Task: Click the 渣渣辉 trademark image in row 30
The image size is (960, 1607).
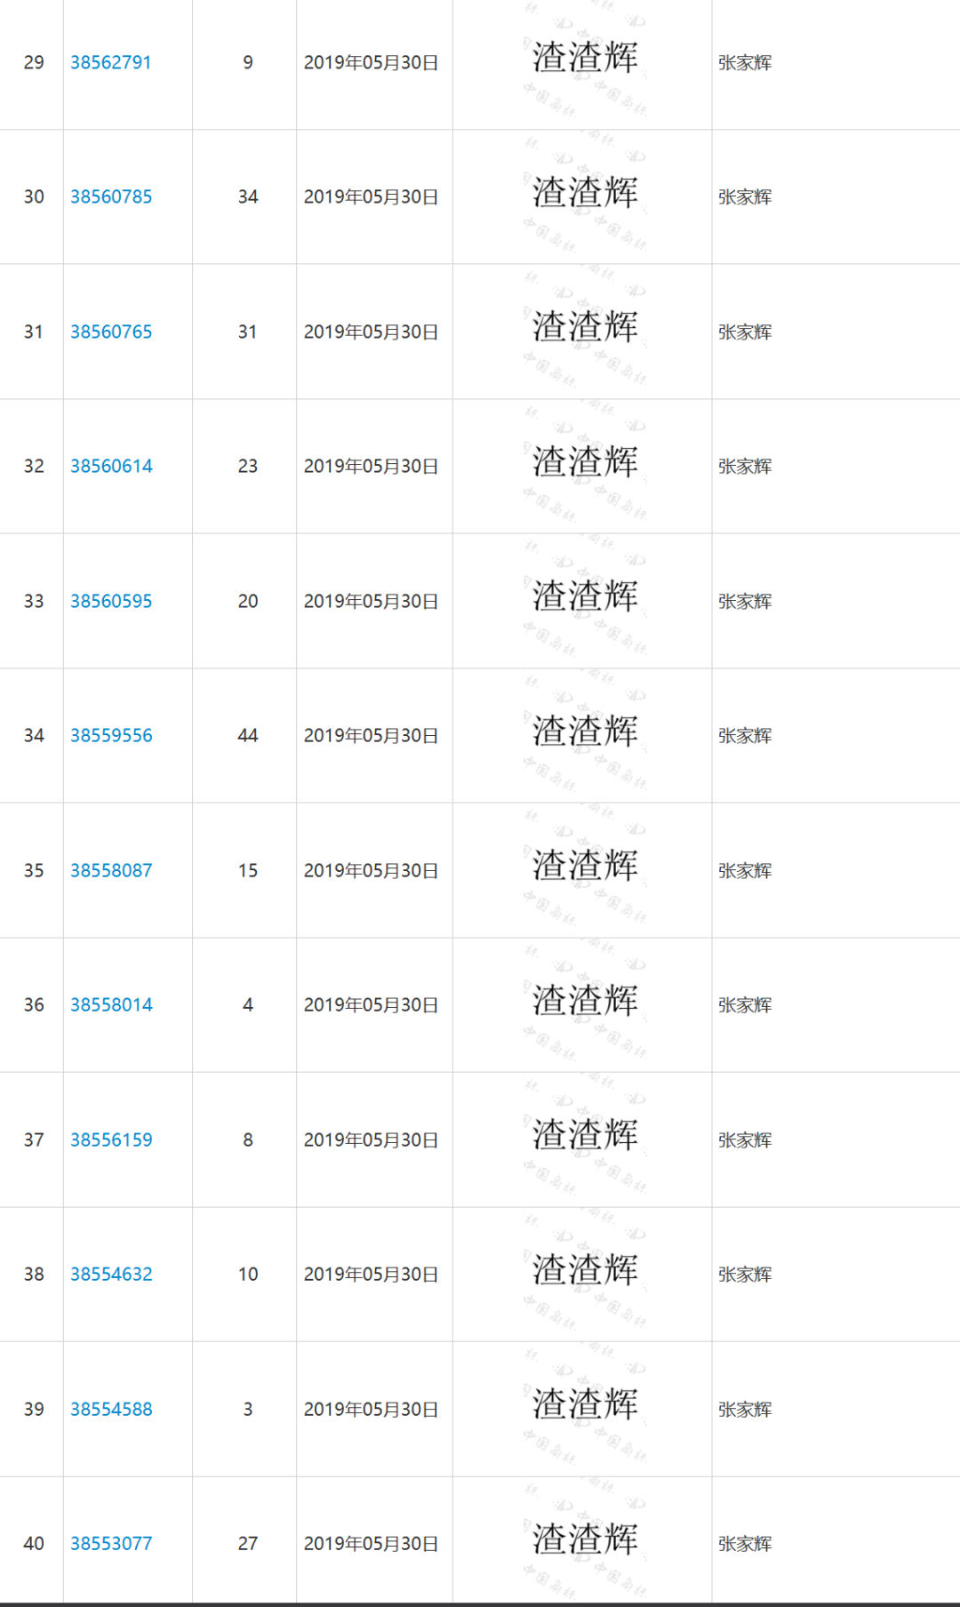Action: pyautogui.click(x=584, y=193)
